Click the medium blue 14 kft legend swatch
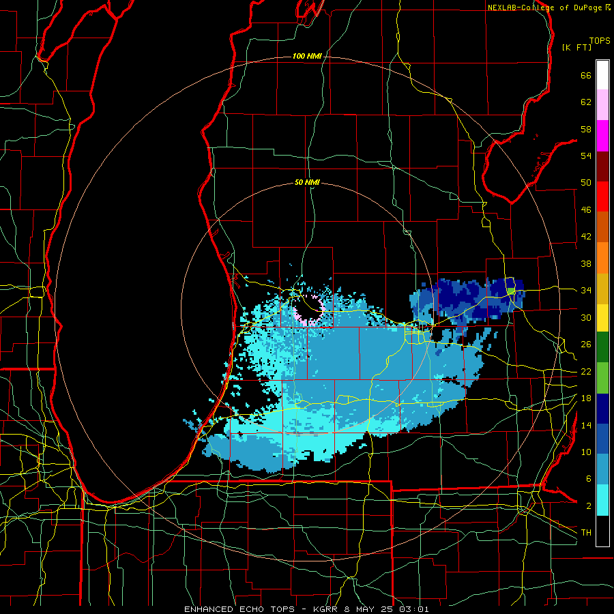Image resolution: width=614 pixels, height=614 pixels. (x=602, y=439)
